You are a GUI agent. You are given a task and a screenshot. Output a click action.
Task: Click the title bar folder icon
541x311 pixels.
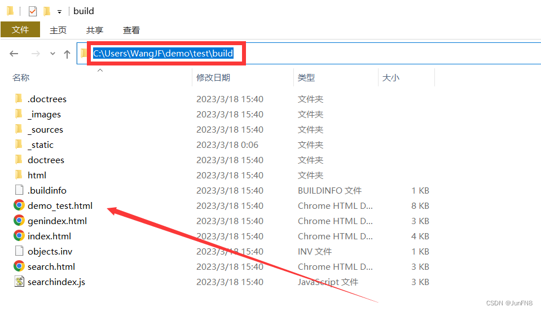10,11
